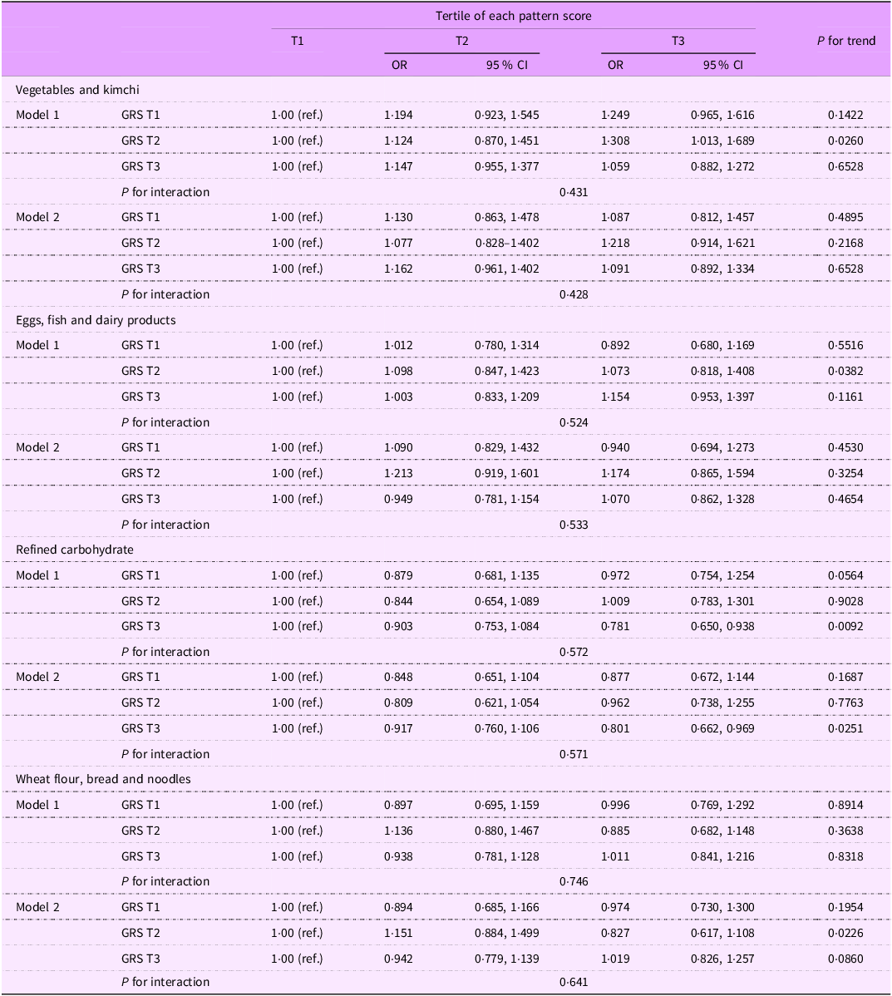Screen dimensions: 892x996
Task: Click the odds ratio 1·213 cell
Action: [x=398, y=473]
